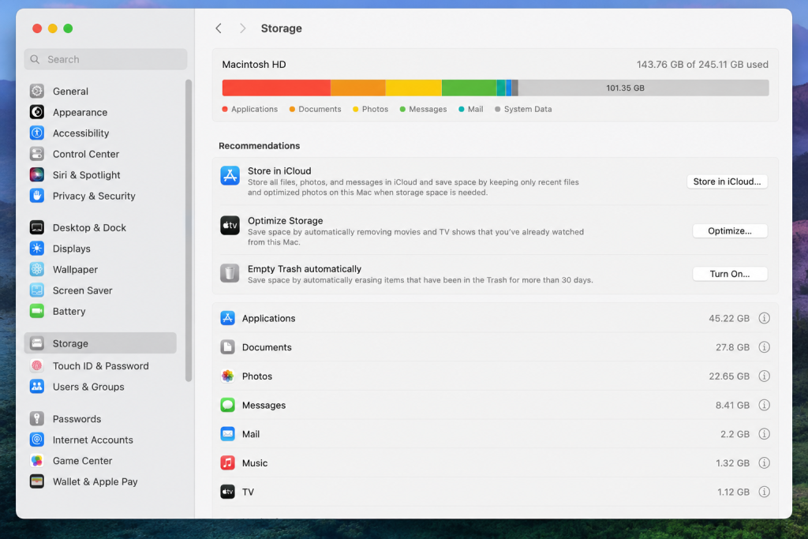
Task: Click the Documents icon in list
Action: pyautogui.click(x=228, y=347)
